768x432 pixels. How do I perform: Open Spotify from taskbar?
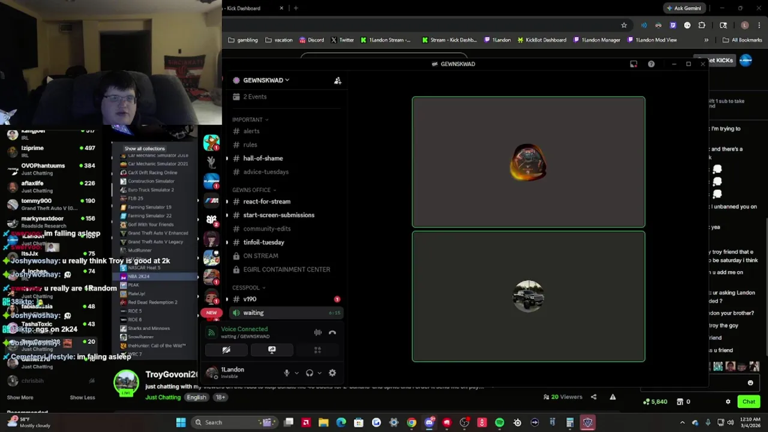coord(499,422)
